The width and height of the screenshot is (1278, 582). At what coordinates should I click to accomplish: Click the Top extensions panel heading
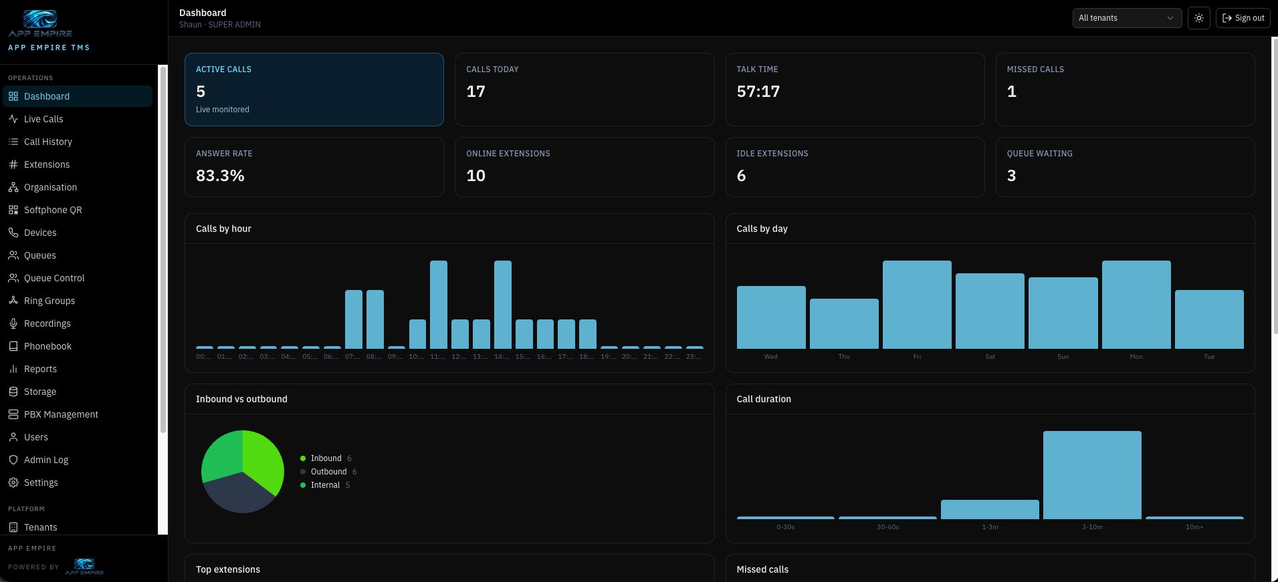coord(228,569)
